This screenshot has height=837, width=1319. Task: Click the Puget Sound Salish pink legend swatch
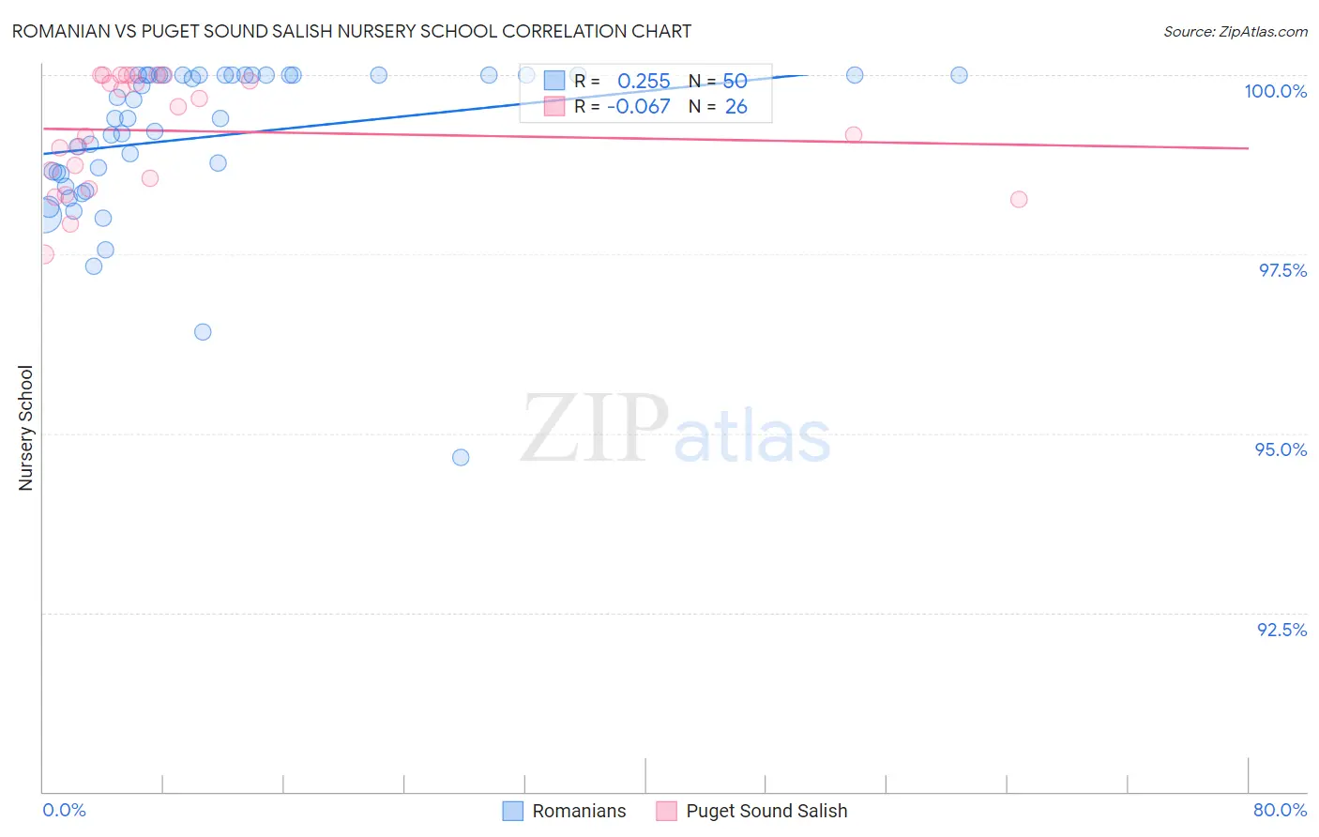[x=666, y=811]
